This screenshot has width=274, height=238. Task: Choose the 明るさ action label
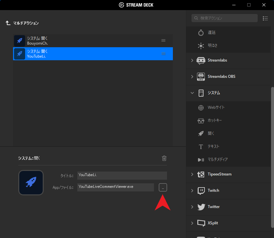[x=212, y=46]
